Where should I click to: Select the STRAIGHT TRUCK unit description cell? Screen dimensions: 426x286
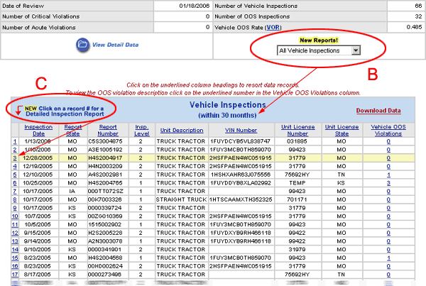pos(181,199)
